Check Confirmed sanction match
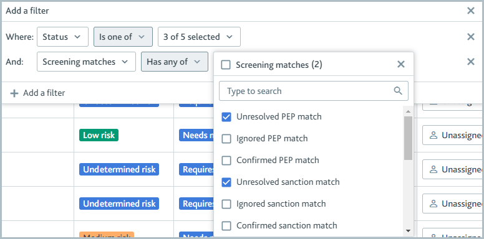This screenshot has height=239, width=484. pyautogui.click(x=226, y=226)
